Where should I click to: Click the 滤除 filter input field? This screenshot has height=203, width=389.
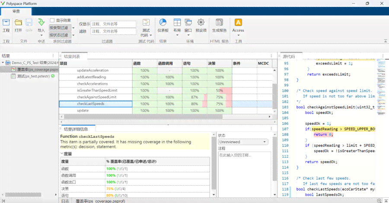113,31
